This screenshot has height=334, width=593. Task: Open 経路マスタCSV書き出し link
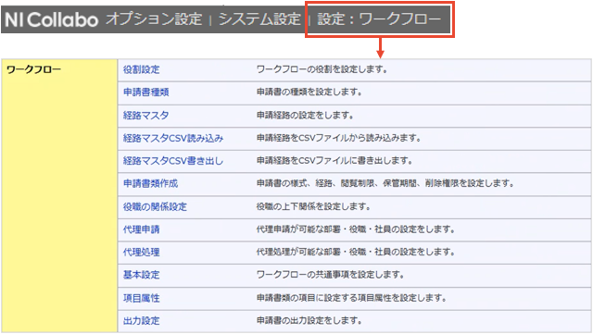[x=173, y=161]
